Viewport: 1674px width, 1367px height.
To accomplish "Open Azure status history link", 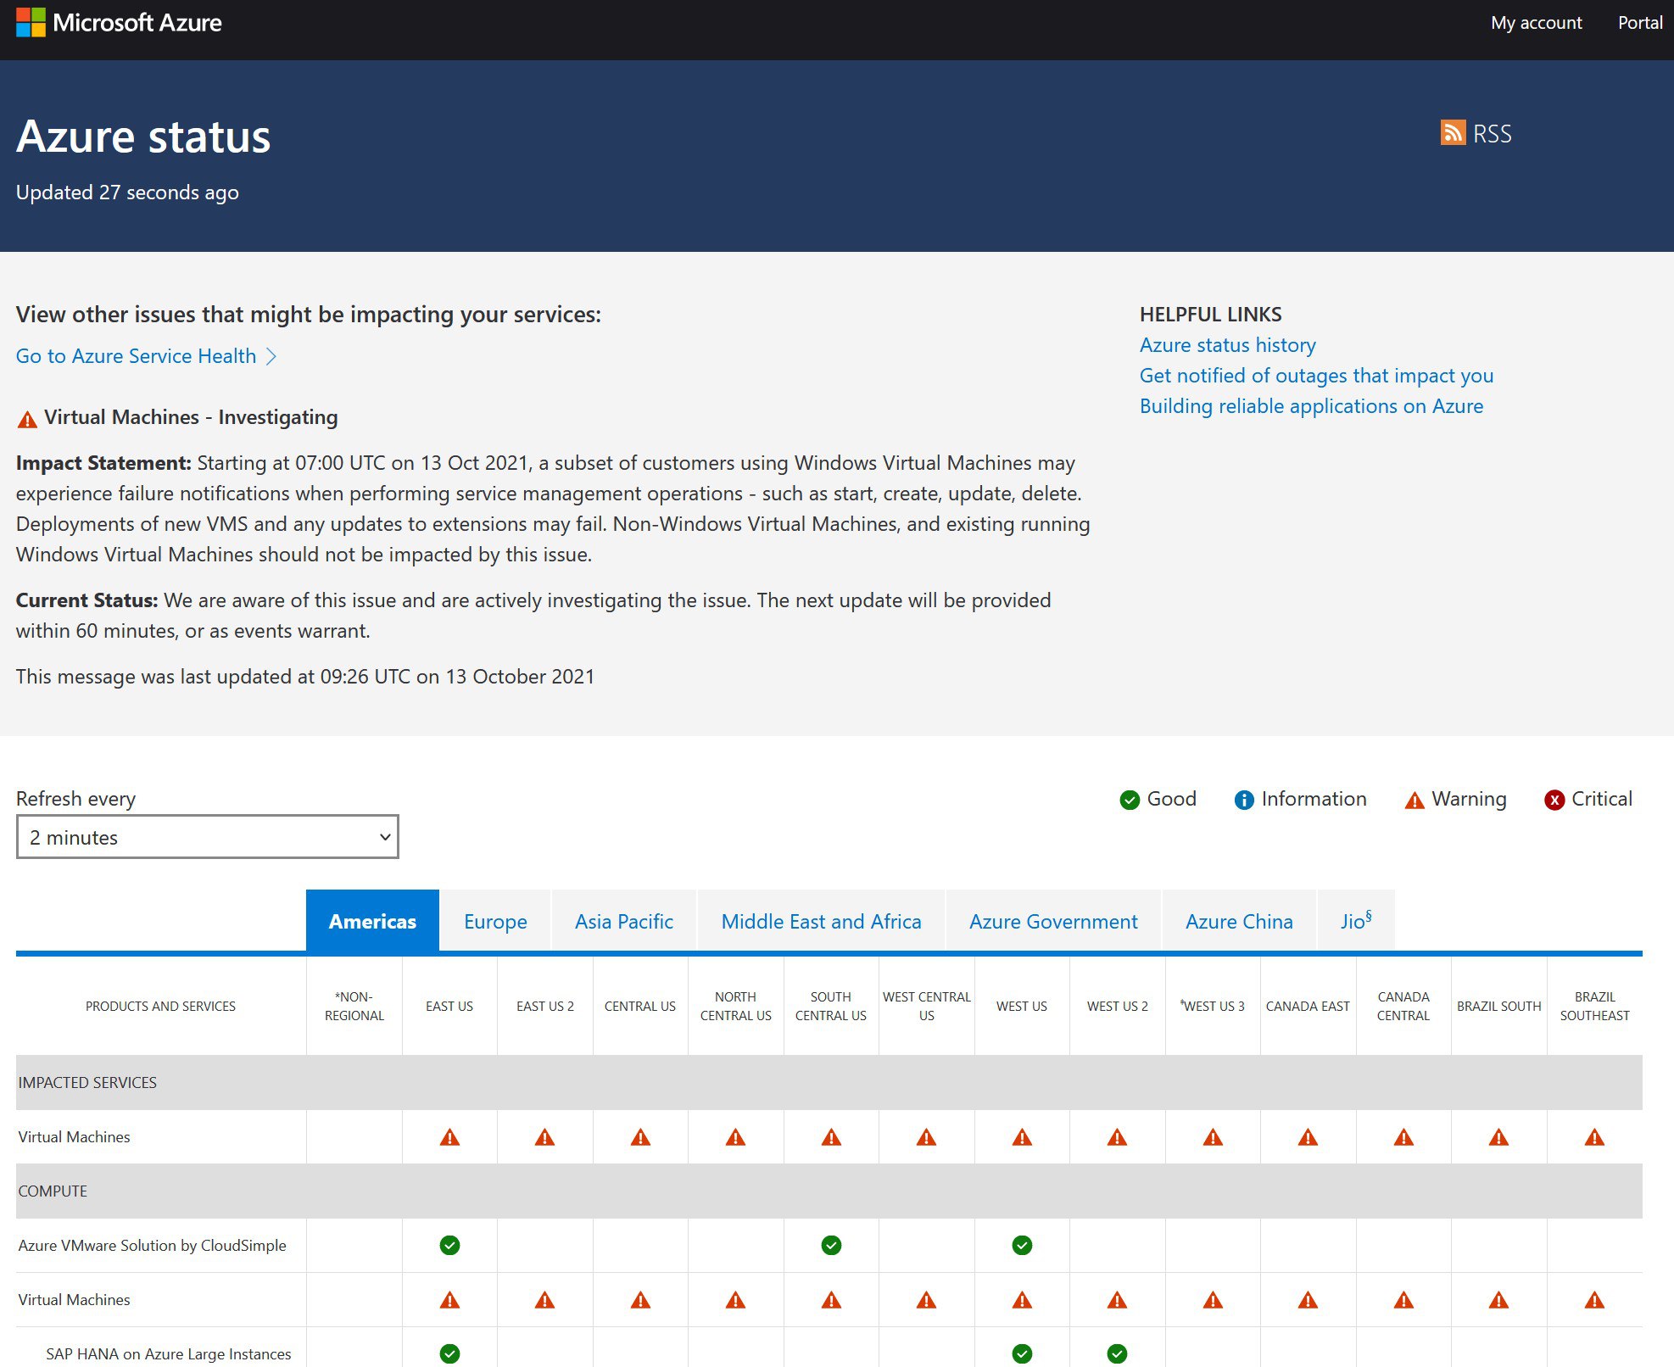I will pyautogui.click(x=1227, y=345).
